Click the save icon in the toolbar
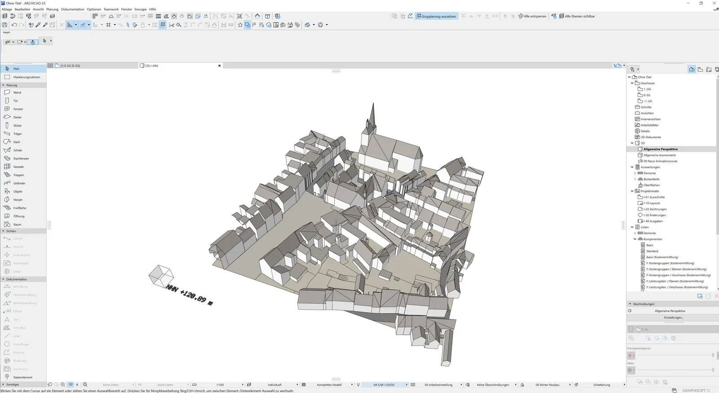 (x=5, y=25)
